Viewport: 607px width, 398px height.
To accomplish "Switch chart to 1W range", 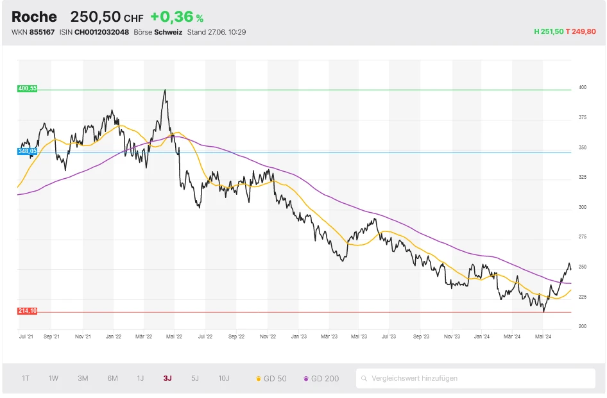I will 54,378.
